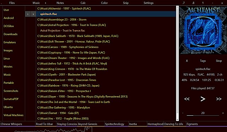Decrease volume with the minus sign
Screen dimensions: 227x132
pyautogui.click(x=183, y=113)
